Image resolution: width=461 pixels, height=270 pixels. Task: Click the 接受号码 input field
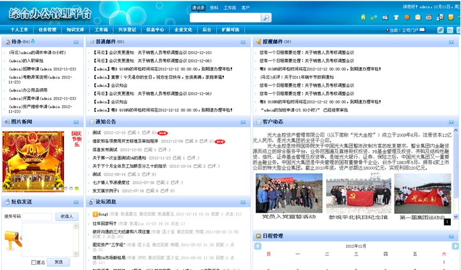[x=37, y=216]
